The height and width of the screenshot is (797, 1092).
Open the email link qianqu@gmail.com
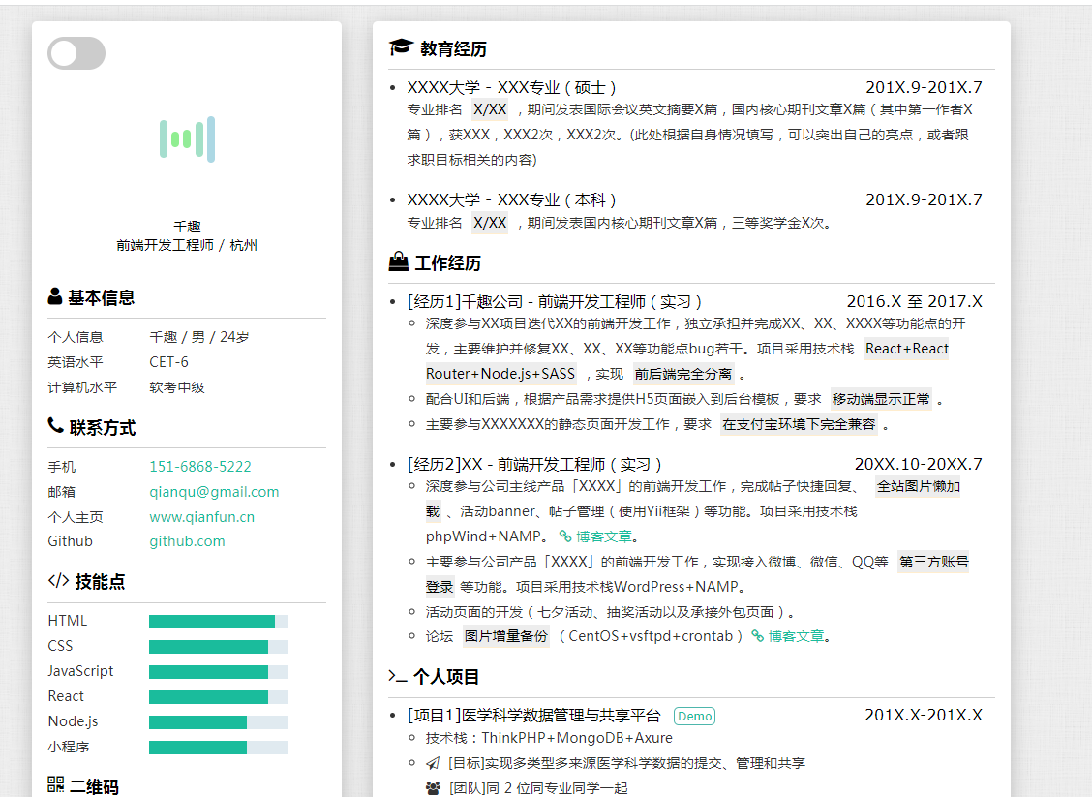(x=214, y=491)
